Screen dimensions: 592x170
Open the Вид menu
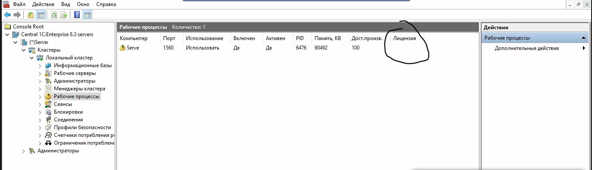[66, 4]
